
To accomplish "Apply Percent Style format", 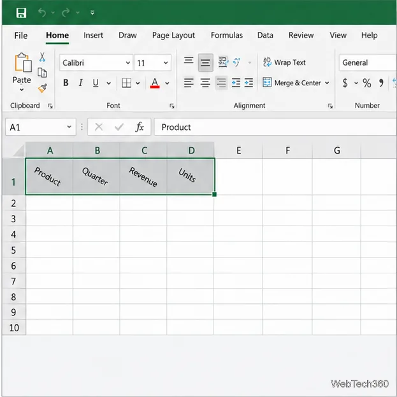I will click(367, 83).
